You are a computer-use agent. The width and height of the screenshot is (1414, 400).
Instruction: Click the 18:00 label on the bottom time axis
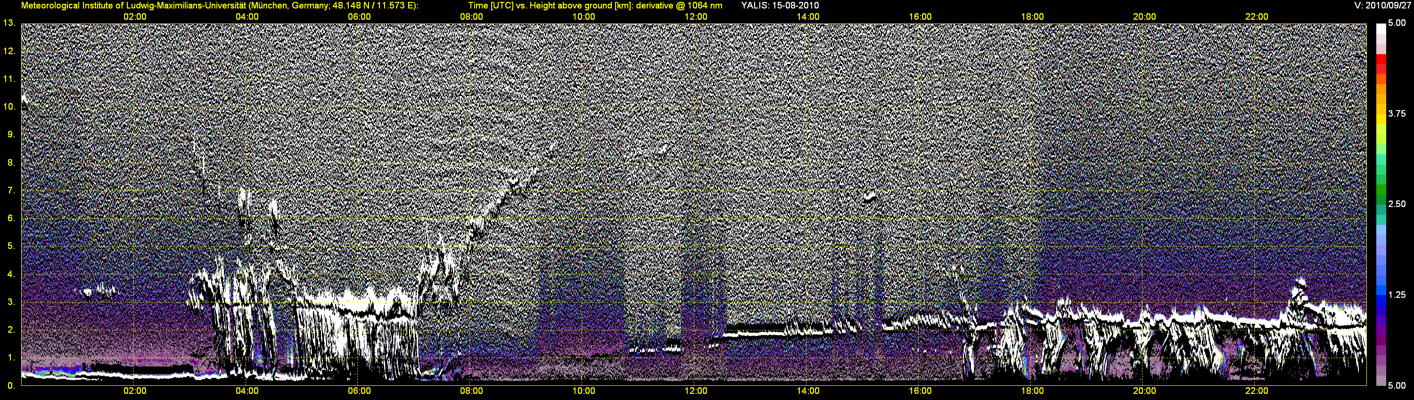click(x=1033, y=391)
